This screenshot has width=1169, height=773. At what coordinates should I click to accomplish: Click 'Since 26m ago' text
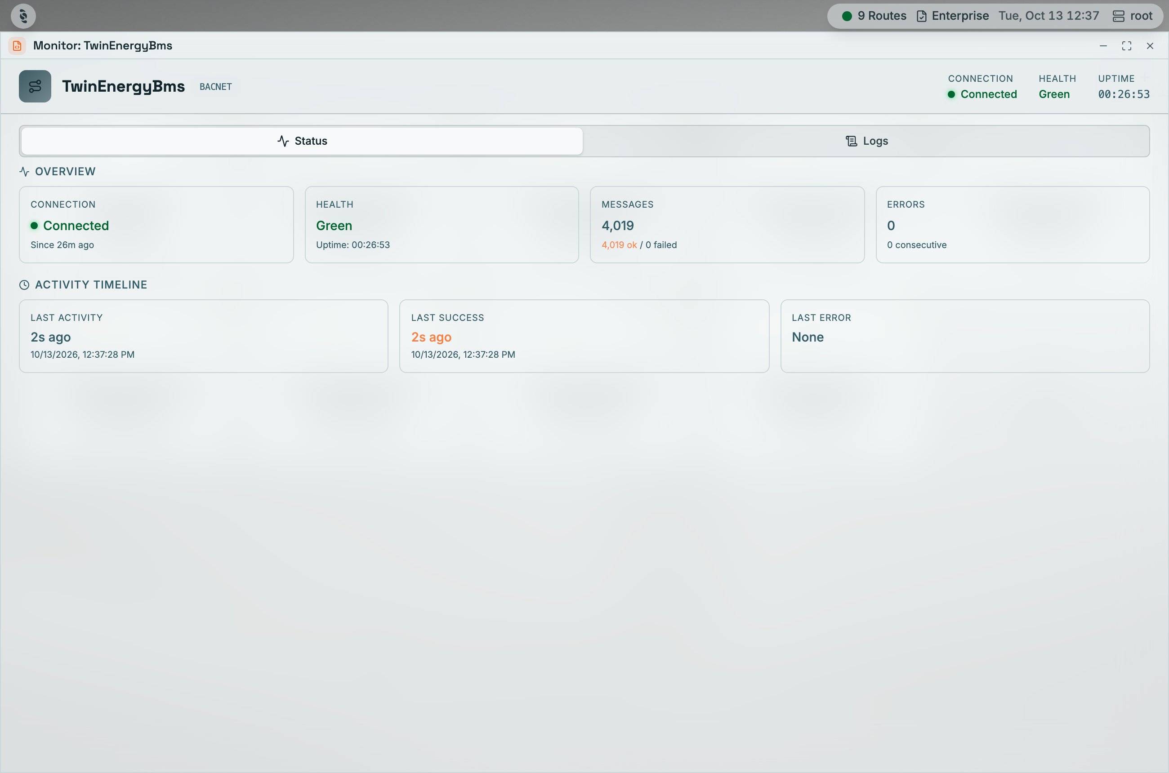pos(62,245)
